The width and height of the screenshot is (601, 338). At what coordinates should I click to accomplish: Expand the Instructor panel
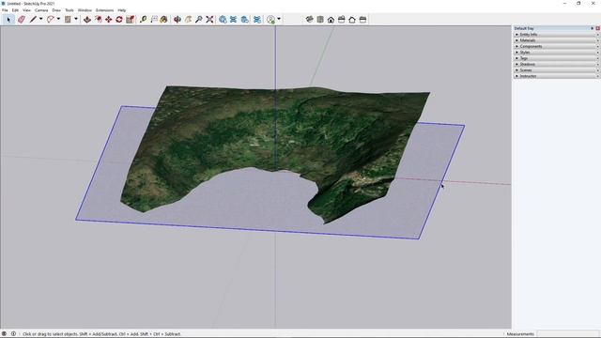point(557,76)
